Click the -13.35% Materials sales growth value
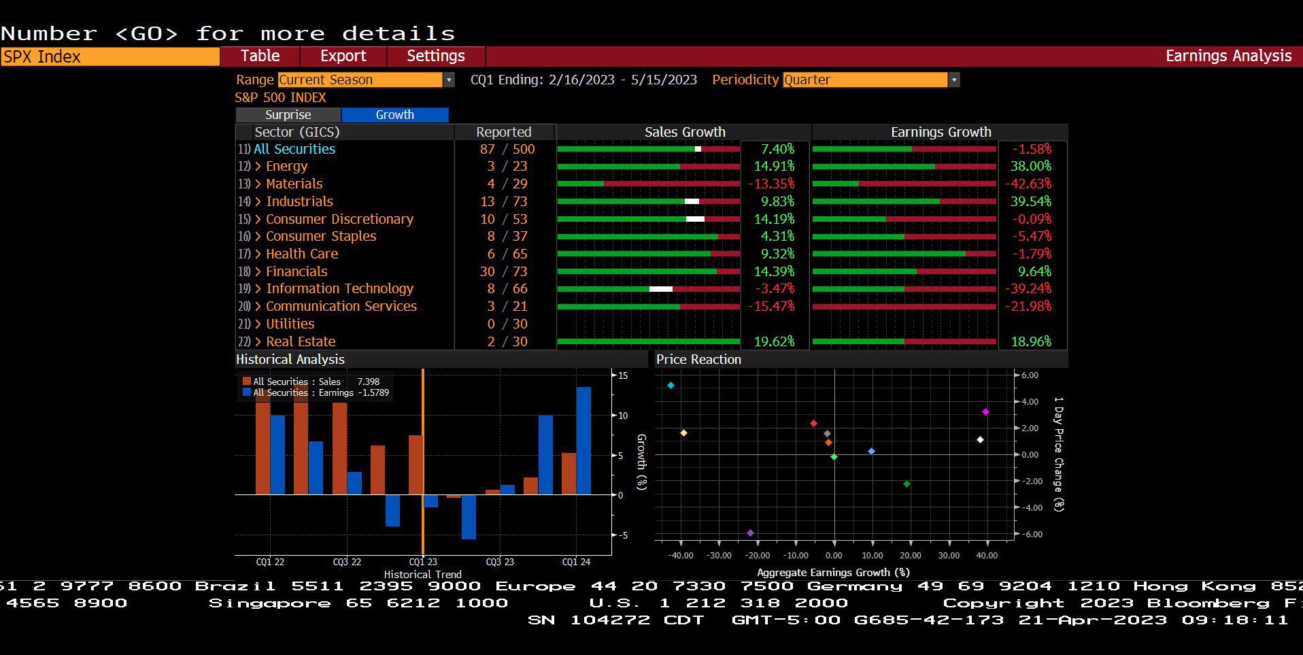The height and width of the screenshot is (655, 1303). pos(771,184)
